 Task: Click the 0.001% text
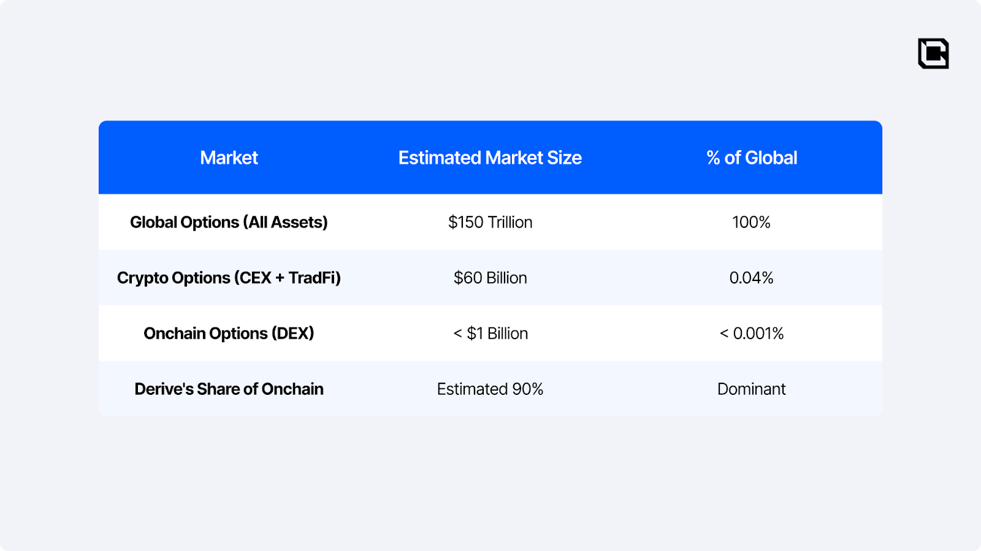coord(758,334)
